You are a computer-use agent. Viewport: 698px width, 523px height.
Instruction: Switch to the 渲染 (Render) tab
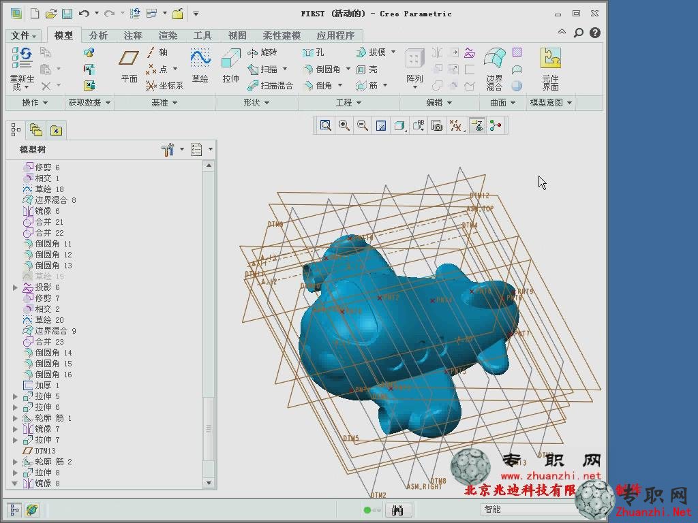[x=168, y=35]
